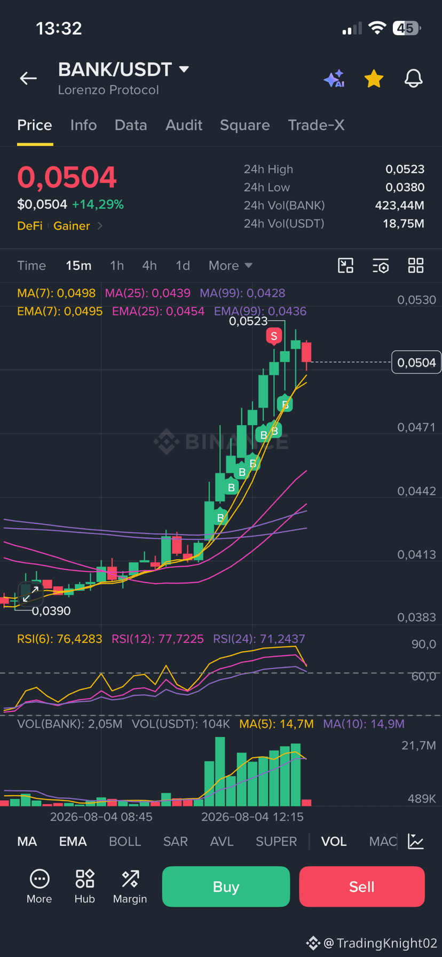Open the indicator chart settings icon

click(416, 842)
